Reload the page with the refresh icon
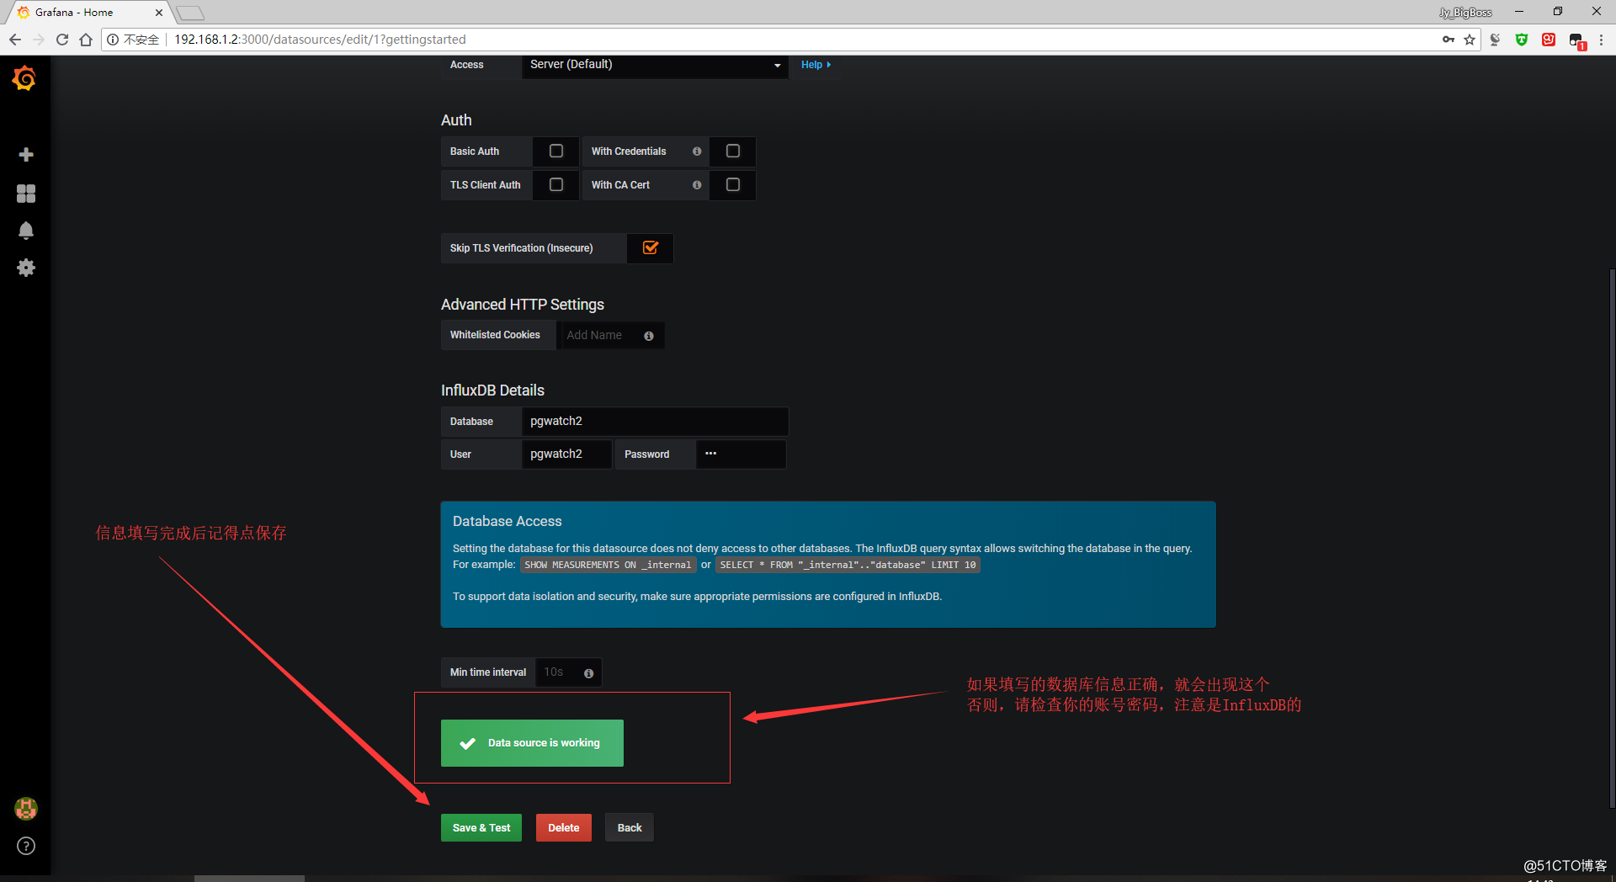Viewport: 1616px width, 882px height. pos(62,40)
